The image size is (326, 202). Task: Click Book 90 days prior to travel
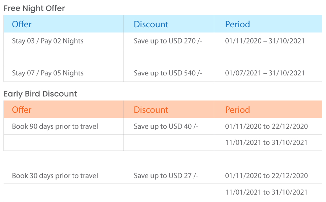tap(55, 126)
